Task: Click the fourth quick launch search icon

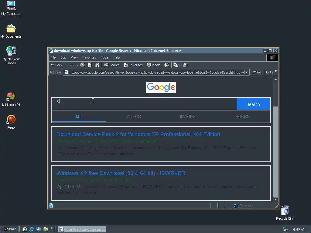Action: point(46,229)
